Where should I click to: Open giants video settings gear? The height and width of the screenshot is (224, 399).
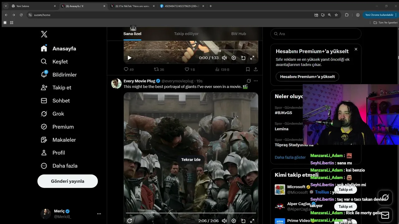233,221
